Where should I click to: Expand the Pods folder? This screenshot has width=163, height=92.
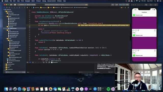5,67
